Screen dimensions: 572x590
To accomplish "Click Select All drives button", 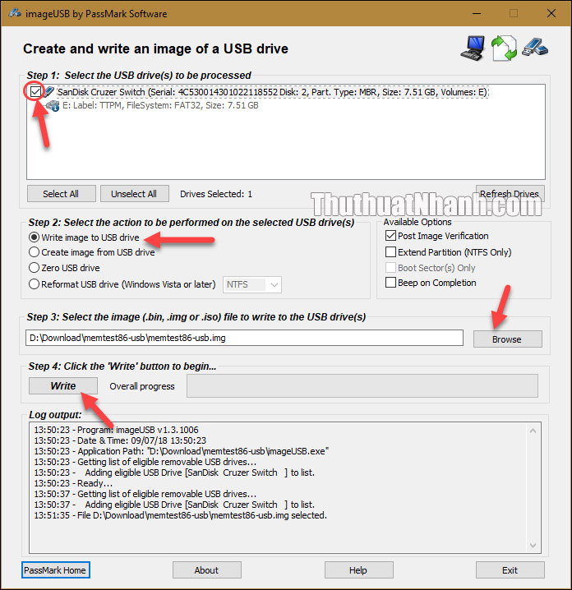I will [62, 194].
